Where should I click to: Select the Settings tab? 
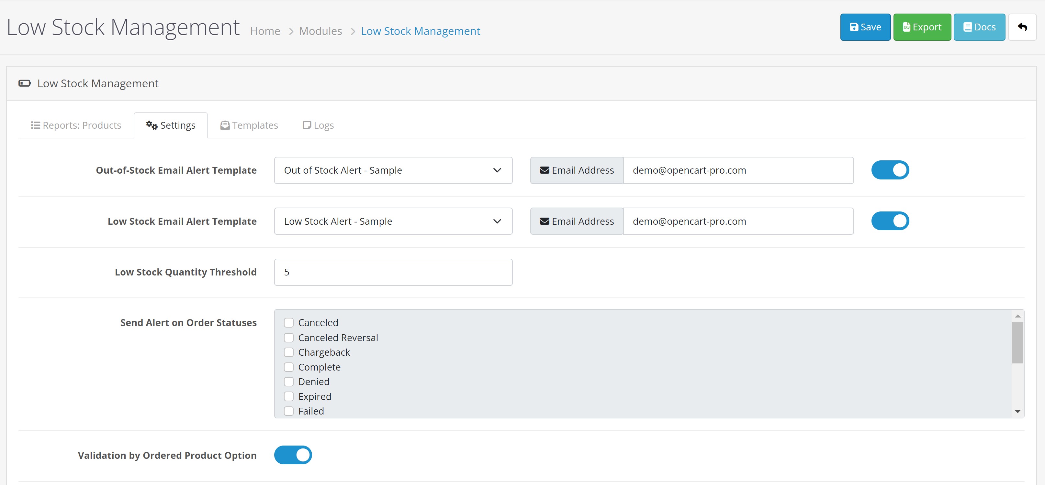coord(171,125)
